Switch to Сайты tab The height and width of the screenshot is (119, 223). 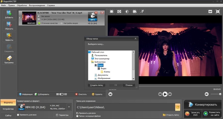tap(8, 116)
